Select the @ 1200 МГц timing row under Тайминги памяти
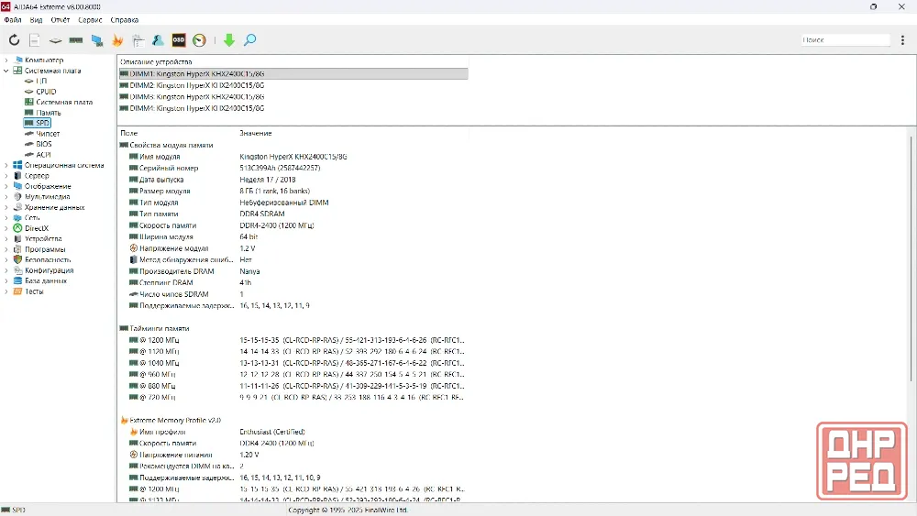Screen dimensions: 917x516 pos(293,340)
